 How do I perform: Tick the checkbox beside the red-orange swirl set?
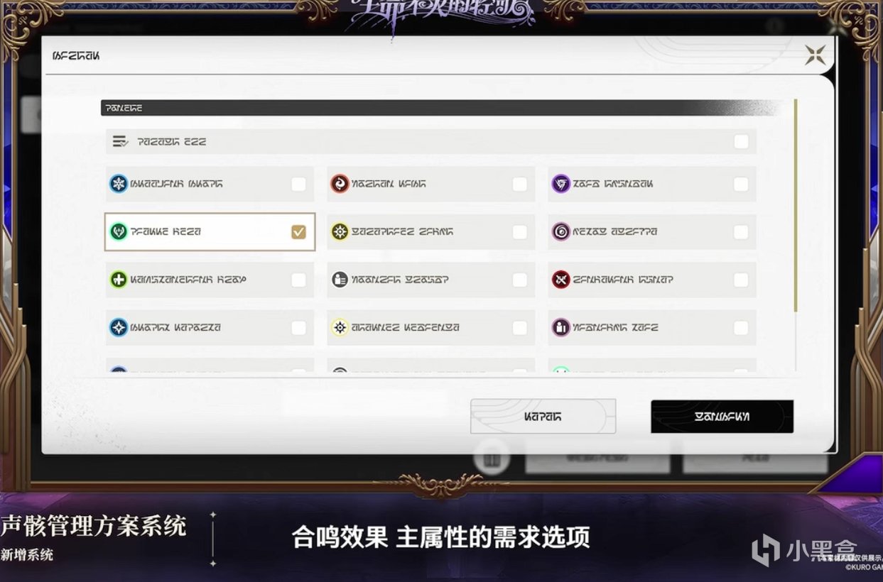click(520, 185)
